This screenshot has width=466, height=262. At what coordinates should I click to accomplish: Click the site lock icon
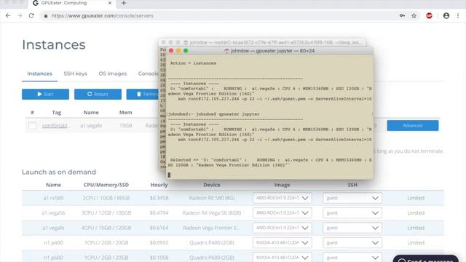click(x=46, y=16)
